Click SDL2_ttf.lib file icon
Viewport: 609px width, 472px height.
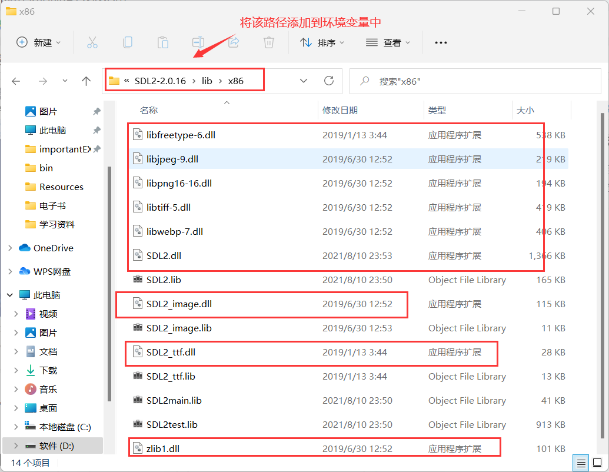138,375
